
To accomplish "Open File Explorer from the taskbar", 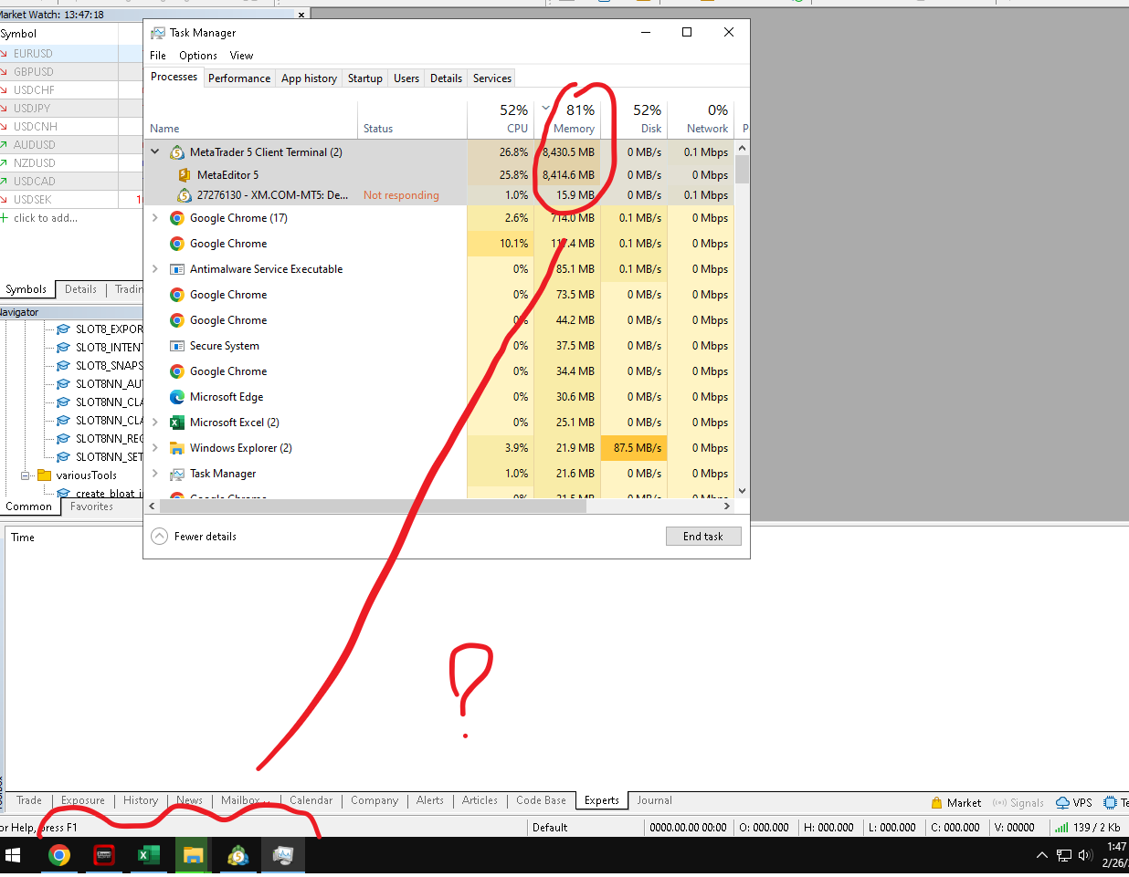I will tap(193, 855).
